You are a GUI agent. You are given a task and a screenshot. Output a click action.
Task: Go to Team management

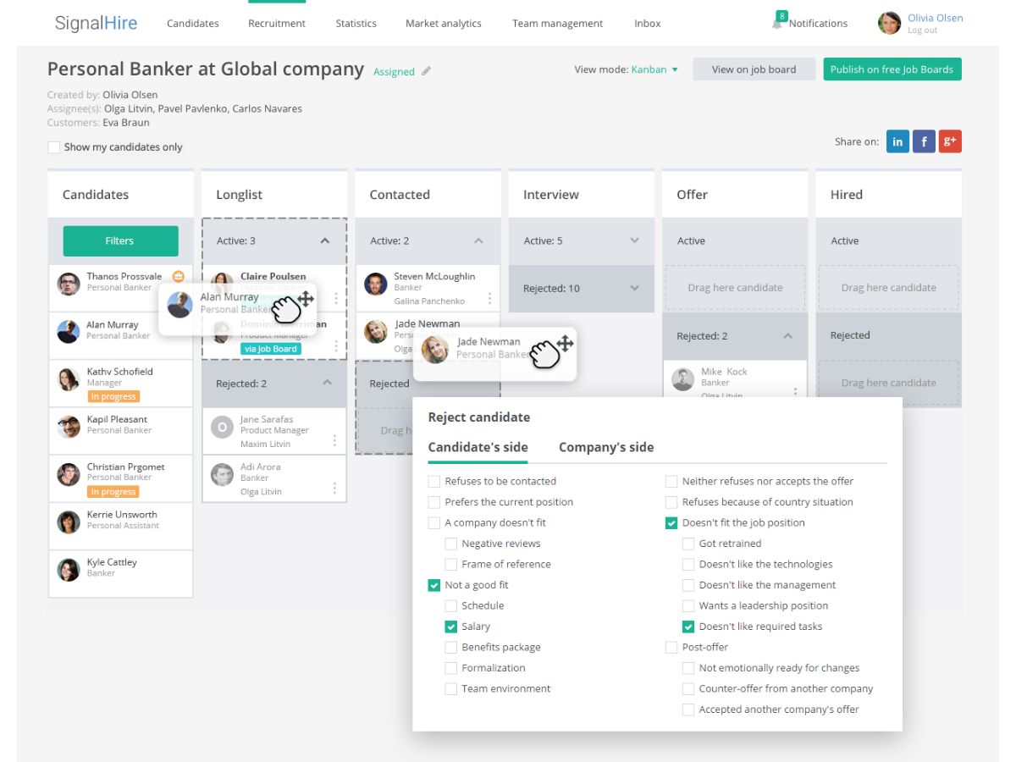click(x=558, y=24)
